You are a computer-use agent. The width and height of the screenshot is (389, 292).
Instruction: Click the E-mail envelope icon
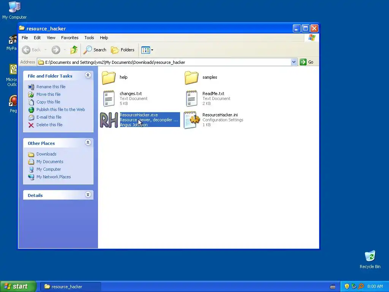(x=31, y=117)
